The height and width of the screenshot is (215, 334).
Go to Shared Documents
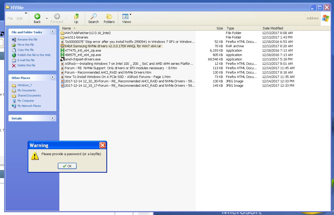tap(29, 95)
